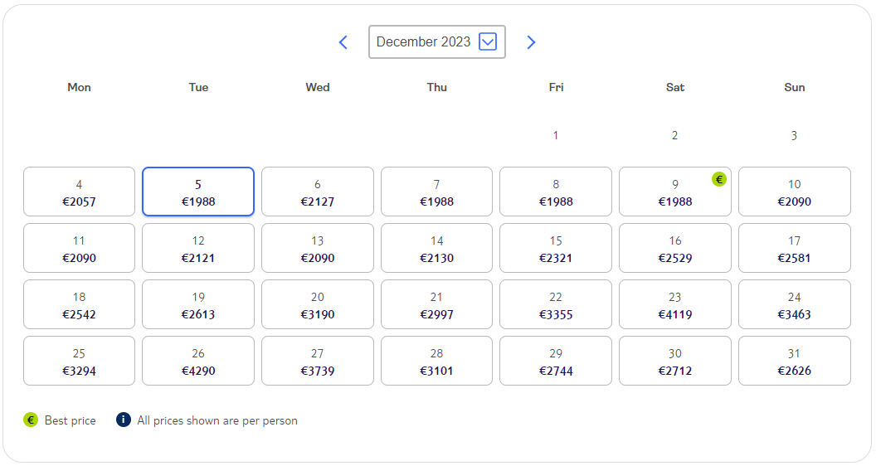
Task: Choose December 12 at €2121
Action: [x=198, y=248]
